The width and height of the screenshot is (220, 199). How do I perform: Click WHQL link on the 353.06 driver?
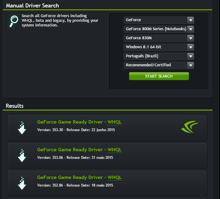(115, 150)
